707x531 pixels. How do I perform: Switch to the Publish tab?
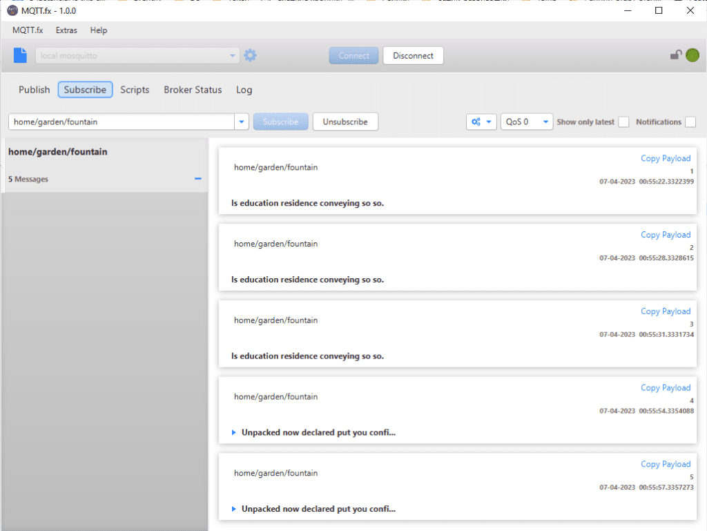(x=34, y=90)
